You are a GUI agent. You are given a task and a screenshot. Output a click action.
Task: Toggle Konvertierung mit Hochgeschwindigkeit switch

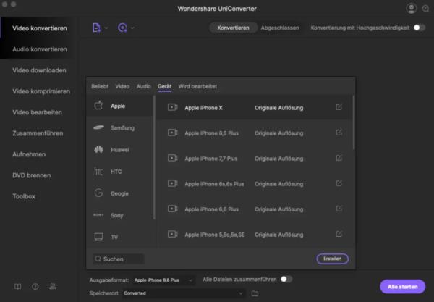420,28
